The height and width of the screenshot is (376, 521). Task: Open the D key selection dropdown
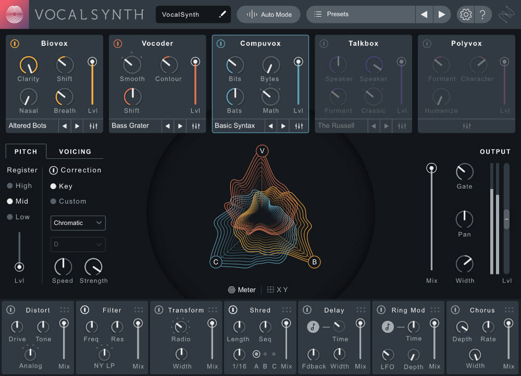pos(78,244)
